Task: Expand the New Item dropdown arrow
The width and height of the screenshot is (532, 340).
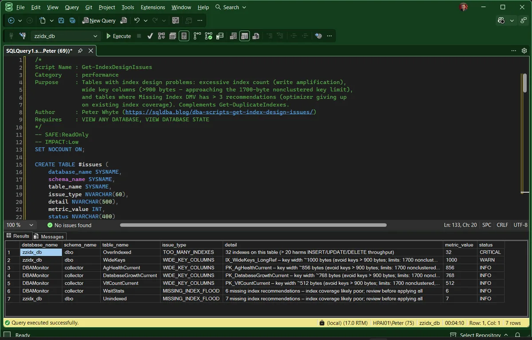Action: coord(51,20)
